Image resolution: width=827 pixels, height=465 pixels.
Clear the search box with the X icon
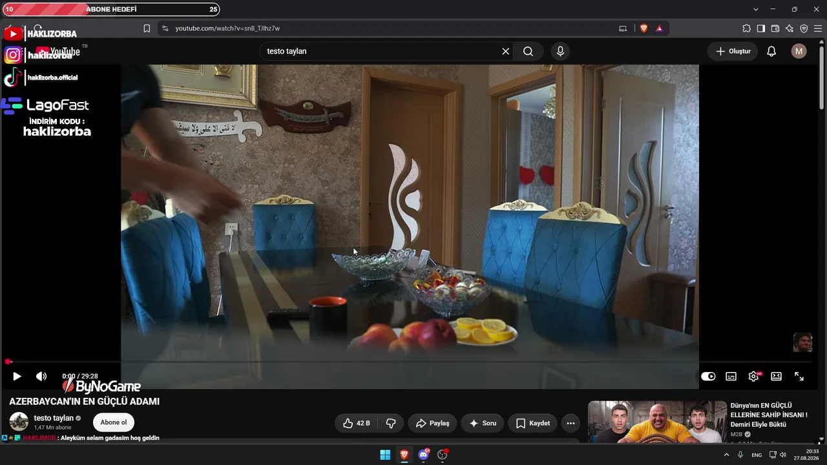click(x=506, y=51)
